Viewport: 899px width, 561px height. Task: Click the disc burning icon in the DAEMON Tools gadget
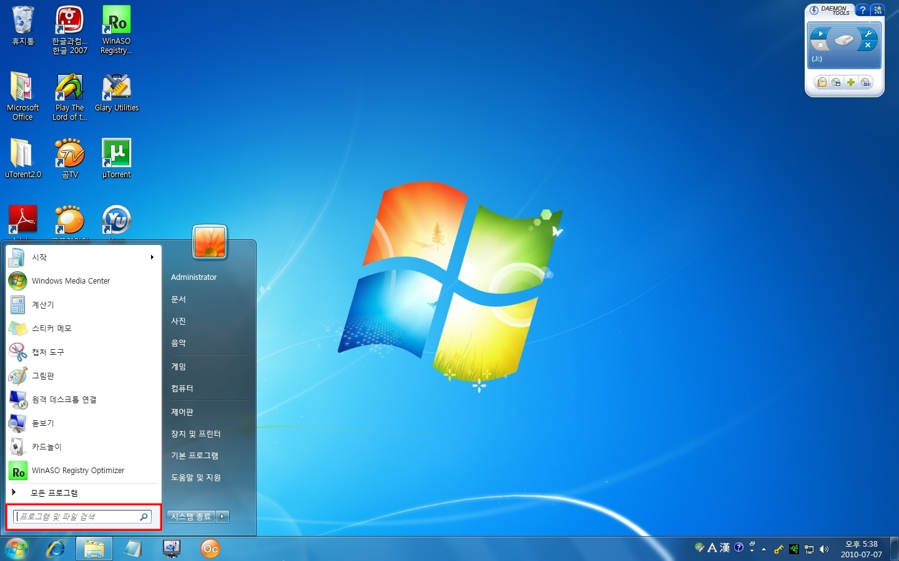[866, 82]
